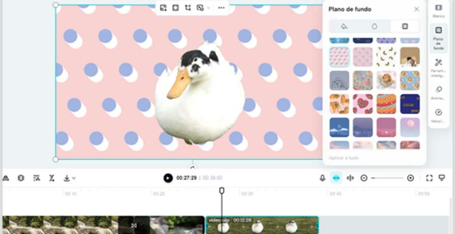455x234 pixels.
Task: Click the timeline zoom slider
Action: click(x=387, y=178)
